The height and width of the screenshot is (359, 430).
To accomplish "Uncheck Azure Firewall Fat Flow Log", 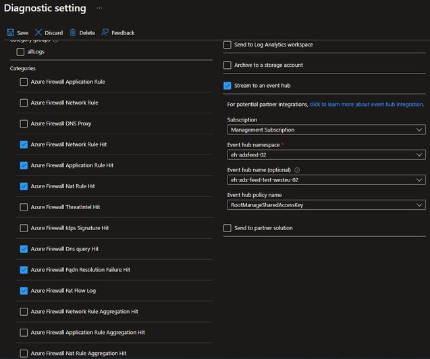I will point(24,291).
